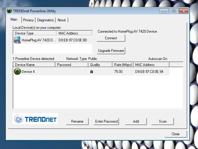Click the powerline list MAC Address header
198x149 pixels.
tap(151, 65)
